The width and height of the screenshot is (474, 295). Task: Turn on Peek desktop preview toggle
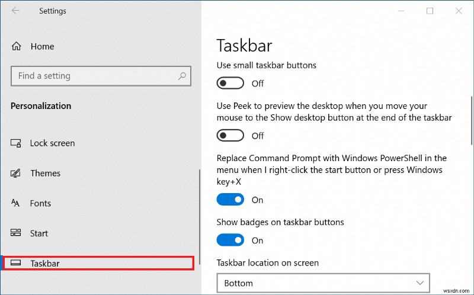pyautogui.click(x=230, y=136)
